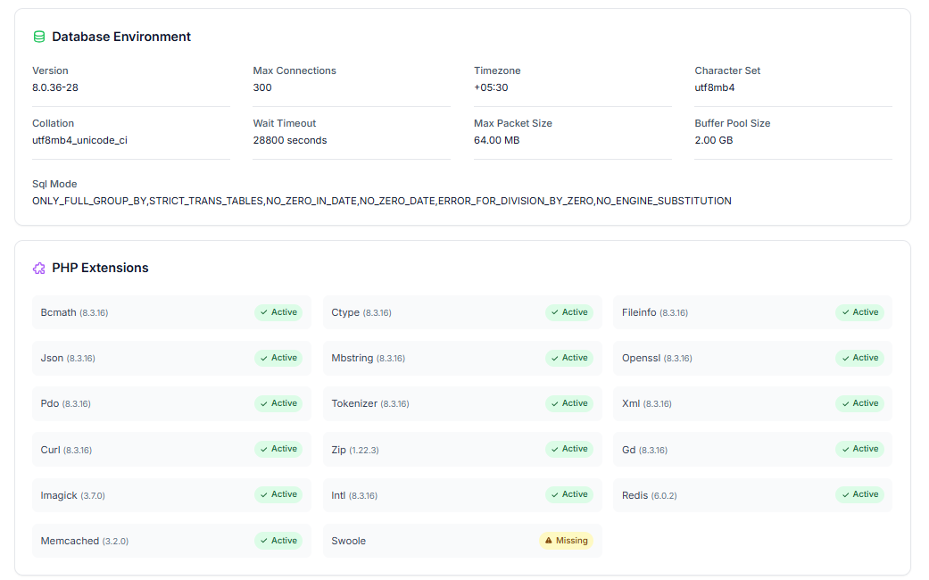929x580 pixels.
Task: Click the Imagick version text (3.7.0)
Action: tap(93, 496)
